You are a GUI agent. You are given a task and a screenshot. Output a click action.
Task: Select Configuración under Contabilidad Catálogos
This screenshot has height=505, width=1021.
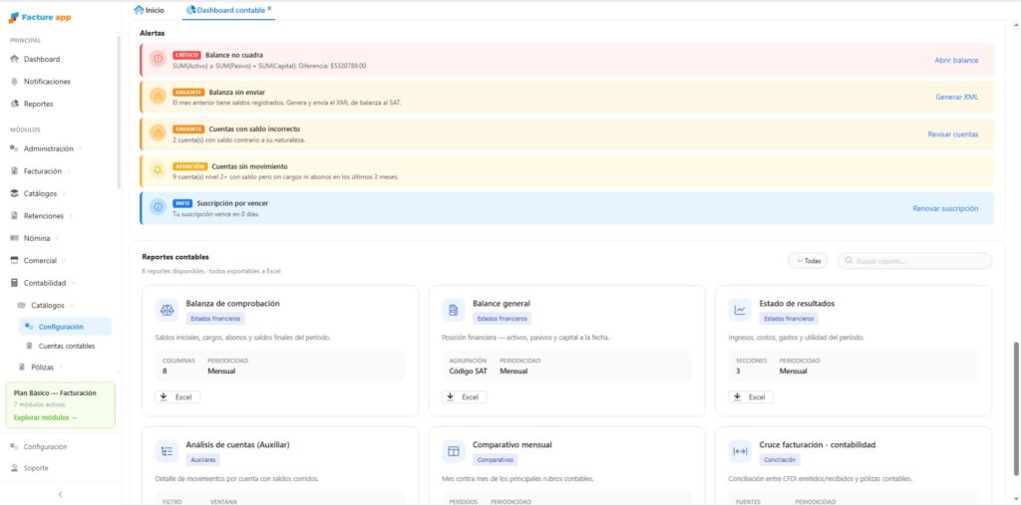[x=65, y=327]
